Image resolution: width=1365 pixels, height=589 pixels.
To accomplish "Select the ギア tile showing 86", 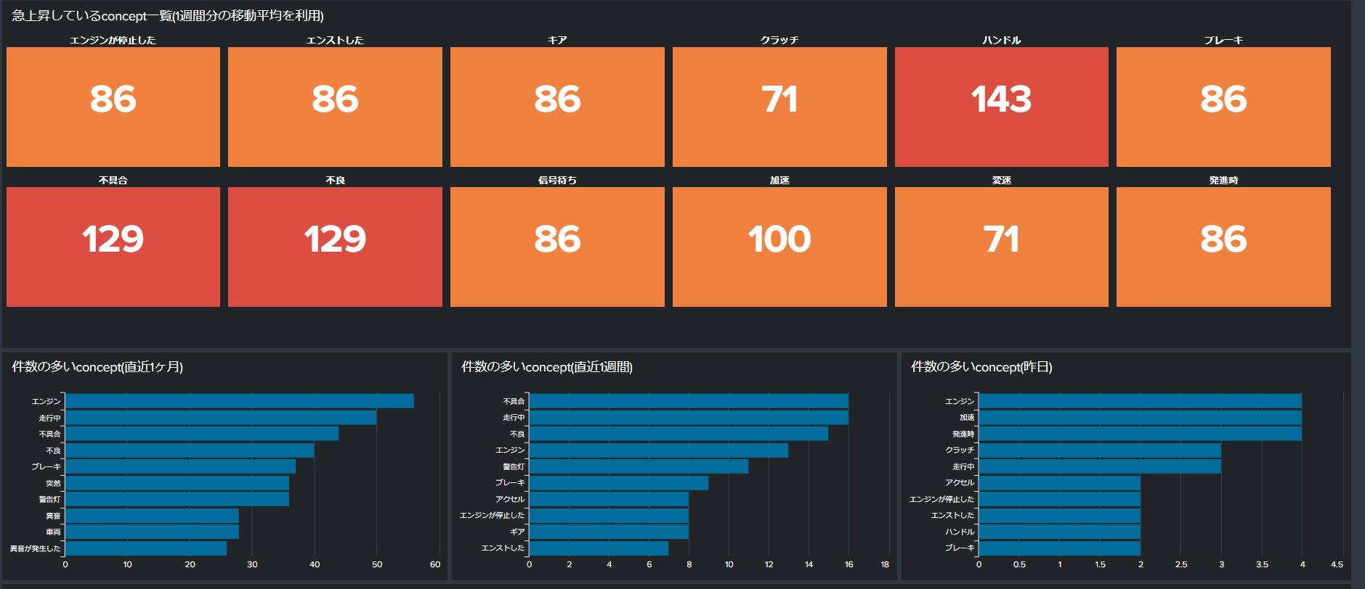I will click(557, 107).
